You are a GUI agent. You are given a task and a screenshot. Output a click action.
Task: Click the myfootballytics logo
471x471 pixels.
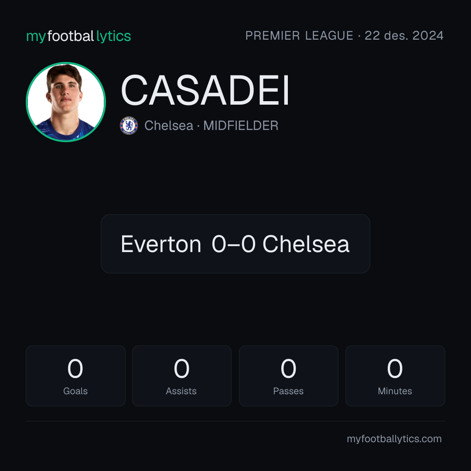tap(78, 36)
